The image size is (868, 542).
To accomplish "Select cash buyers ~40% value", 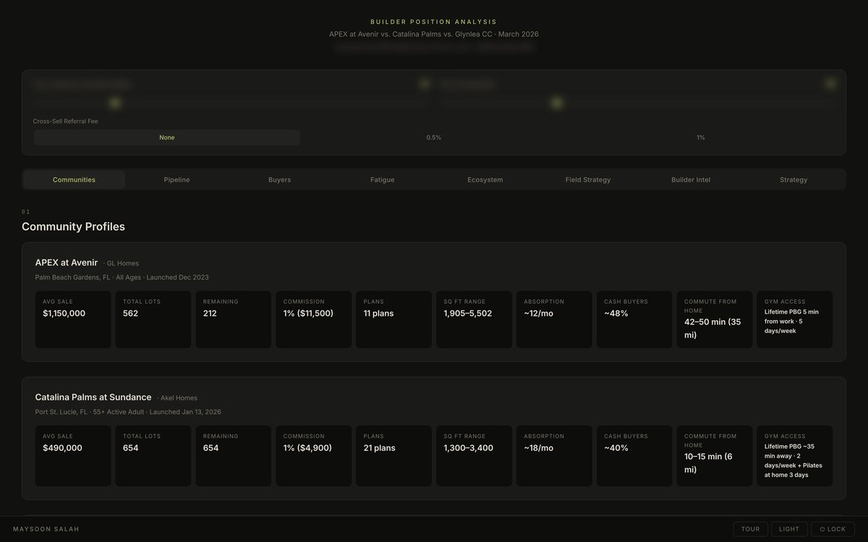I will tap(616, 448).
